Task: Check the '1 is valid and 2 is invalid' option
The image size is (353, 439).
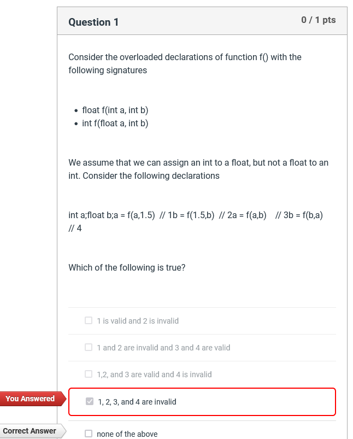Action: 88,320
